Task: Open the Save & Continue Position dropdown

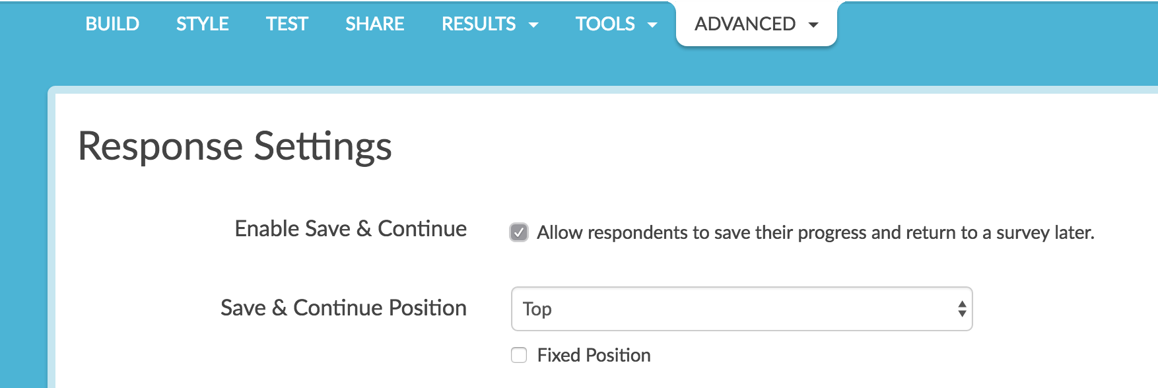Action: point(741,309)
